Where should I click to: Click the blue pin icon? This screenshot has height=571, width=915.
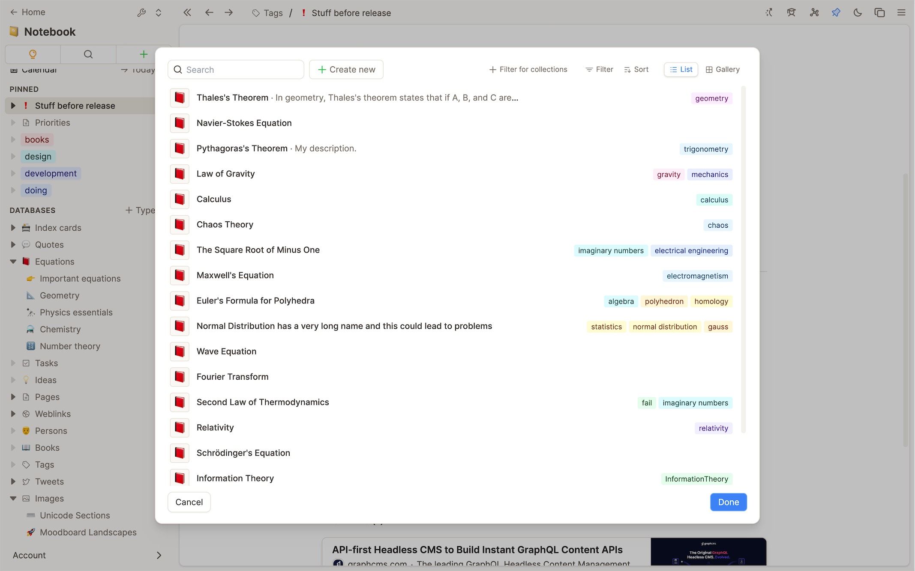click(x=836, y=13)
